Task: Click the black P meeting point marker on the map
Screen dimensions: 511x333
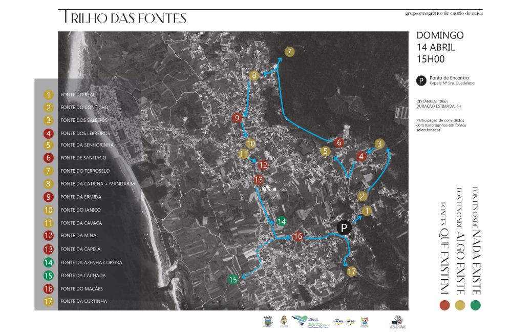Action: click(x=344, y=228)
